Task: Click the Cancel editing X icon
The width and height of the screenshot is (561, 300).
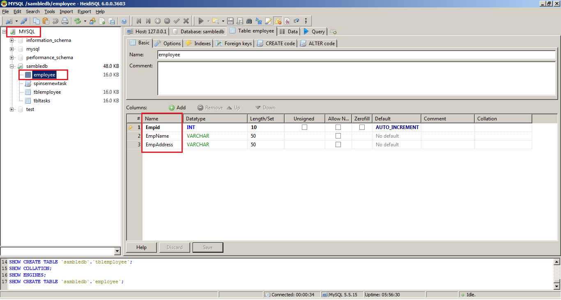Action: (x=186, y=21)
